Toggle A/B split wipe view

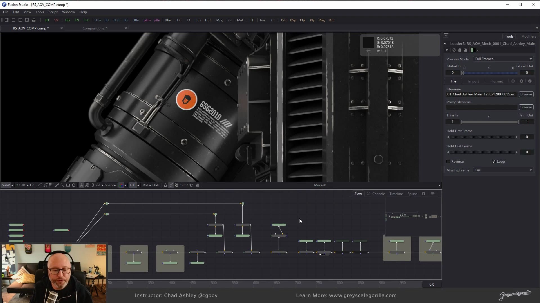tap(87, 185)
